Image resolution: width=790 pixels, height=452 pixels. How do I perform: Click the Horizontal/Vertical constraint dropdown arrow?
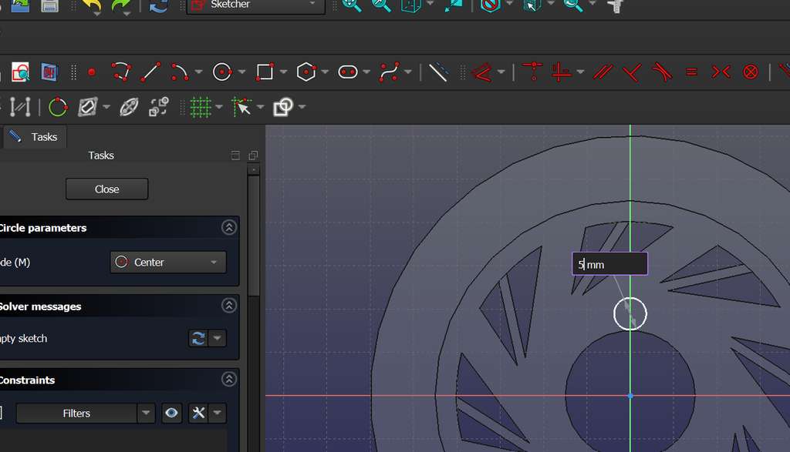tap(580, 72)
